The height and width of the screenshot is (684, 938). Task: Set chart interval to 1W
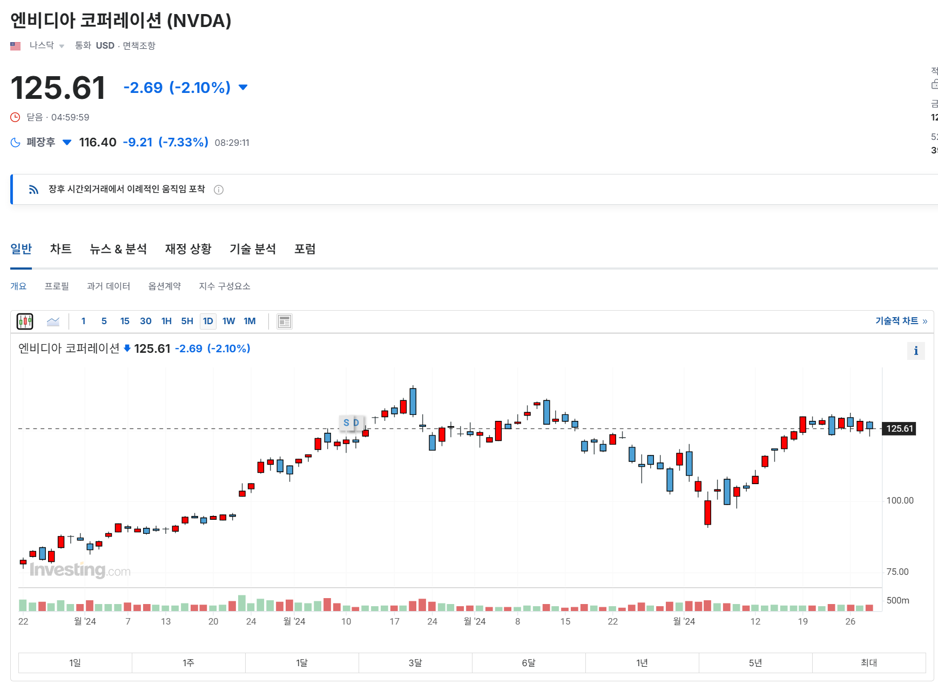coord(229,321)
